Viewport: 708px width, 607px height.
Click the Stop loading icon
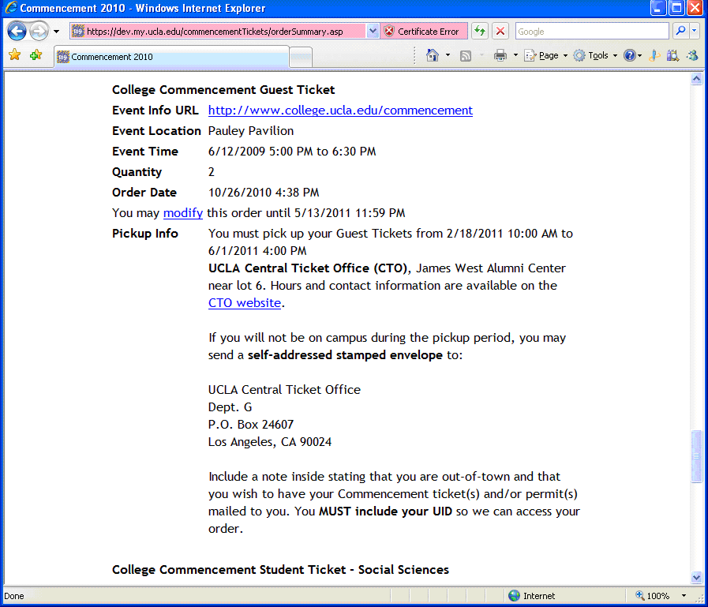coord(500,32)
